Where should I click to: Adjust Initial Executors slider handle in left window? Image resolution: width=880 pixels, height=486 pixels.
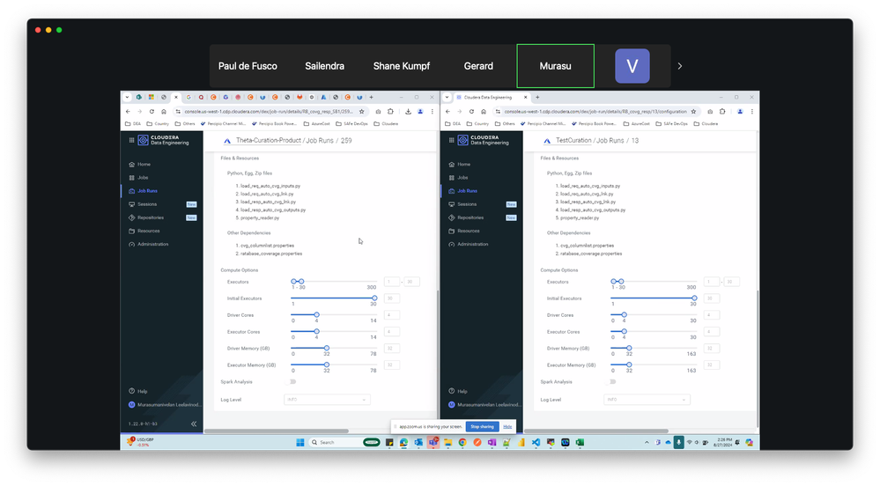pos(374,298)
